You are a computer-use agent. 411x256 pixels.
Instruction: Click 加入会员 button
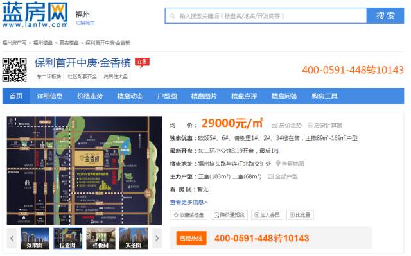point(267,215)
